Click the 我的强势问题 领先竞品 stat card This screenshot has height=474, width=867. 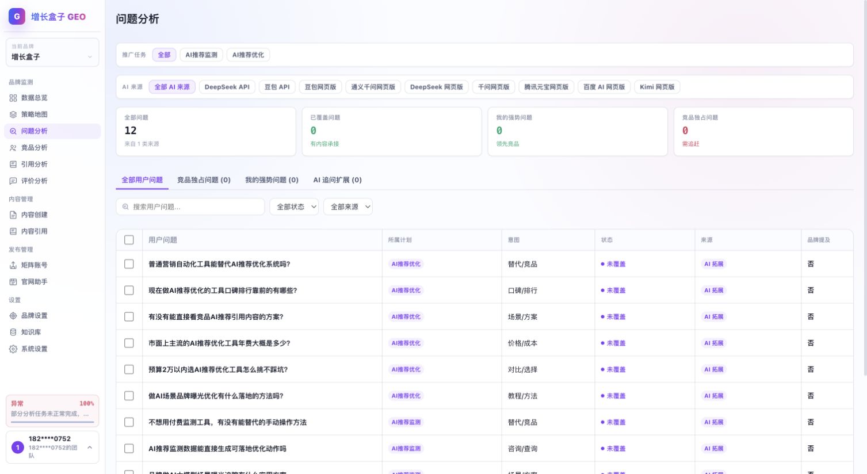pyautogui.click(x=578, y=131)
